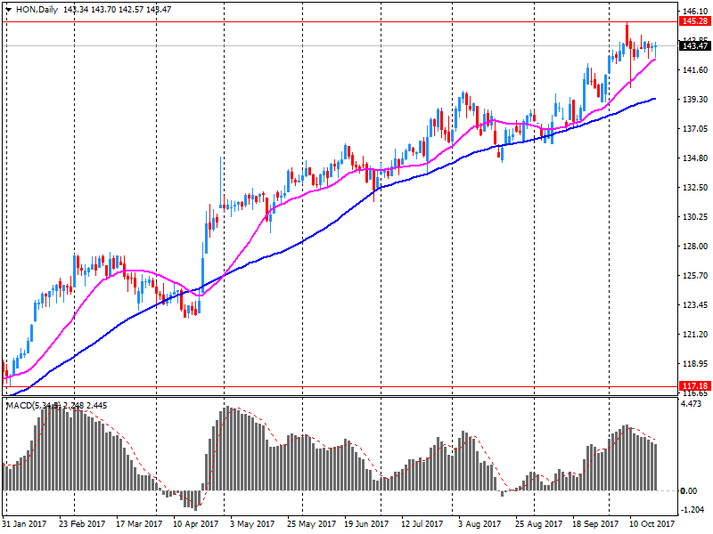713x534 pixels.
Task: Click the 25 May 2017 date label
Action: click(311, 523)
